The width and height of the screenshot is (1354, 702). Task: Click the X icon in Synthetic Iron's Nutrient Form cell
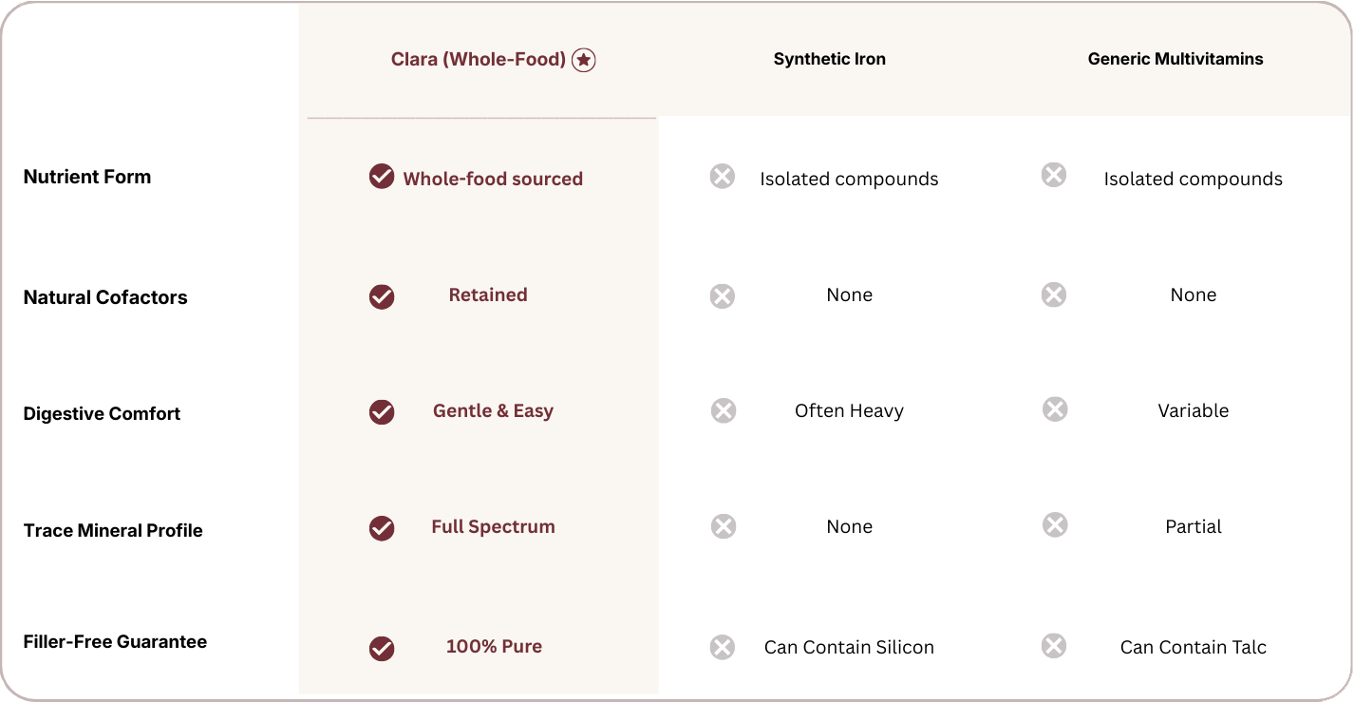pyautogui.click(x=723, y=176)
